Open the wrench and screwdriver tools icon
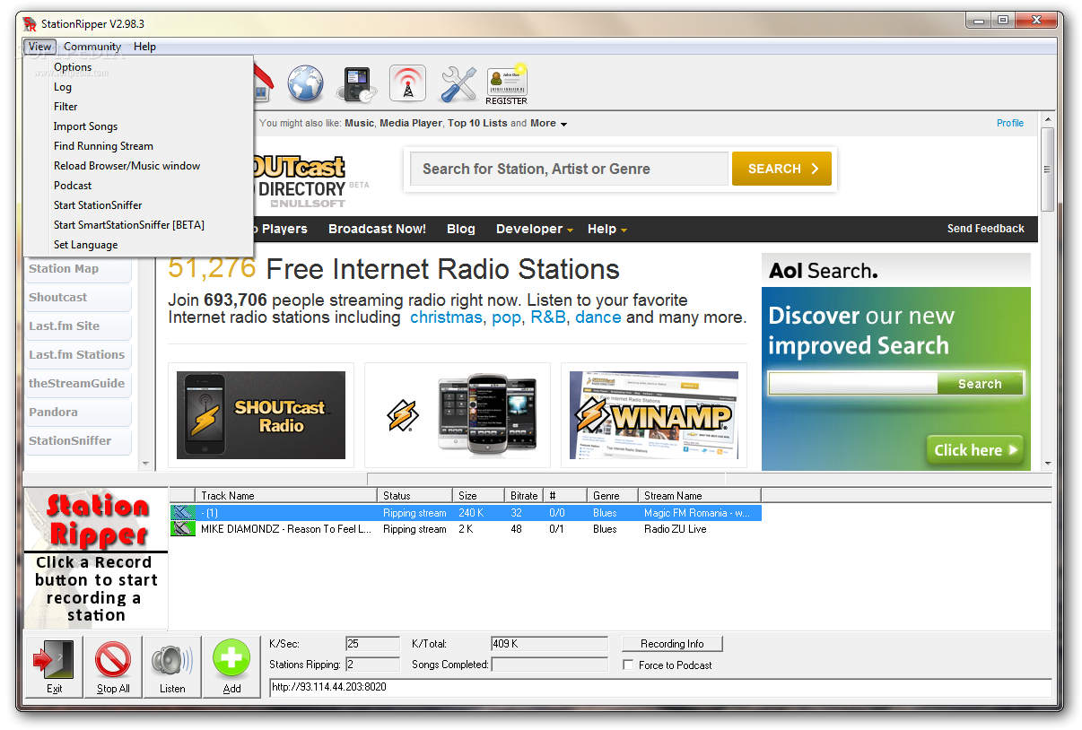This screenshot has width=1082, height=730. pyautogui.click(x=458, y=83)
